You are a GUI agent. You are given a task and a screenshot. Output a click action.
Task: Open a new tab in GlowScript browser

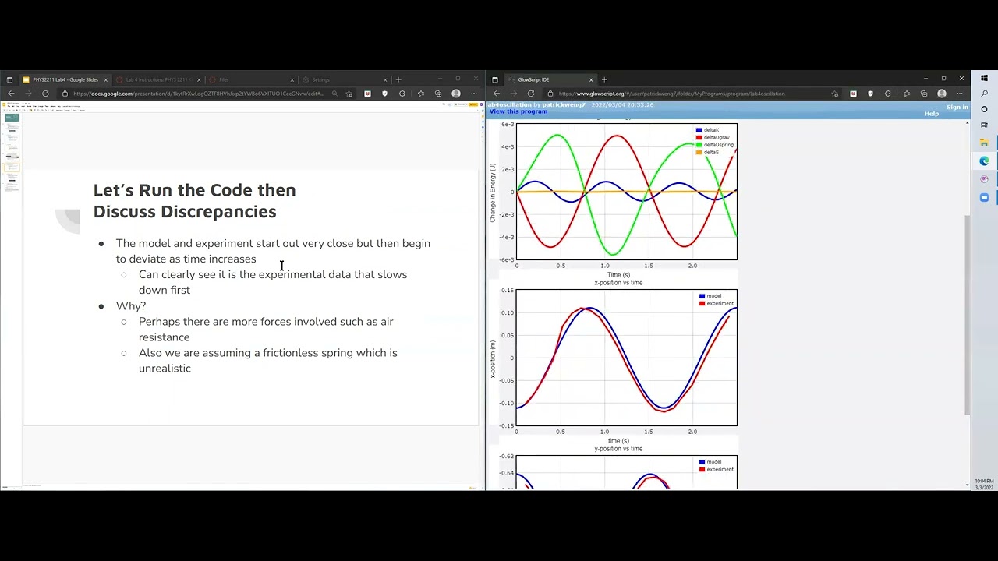604,79
